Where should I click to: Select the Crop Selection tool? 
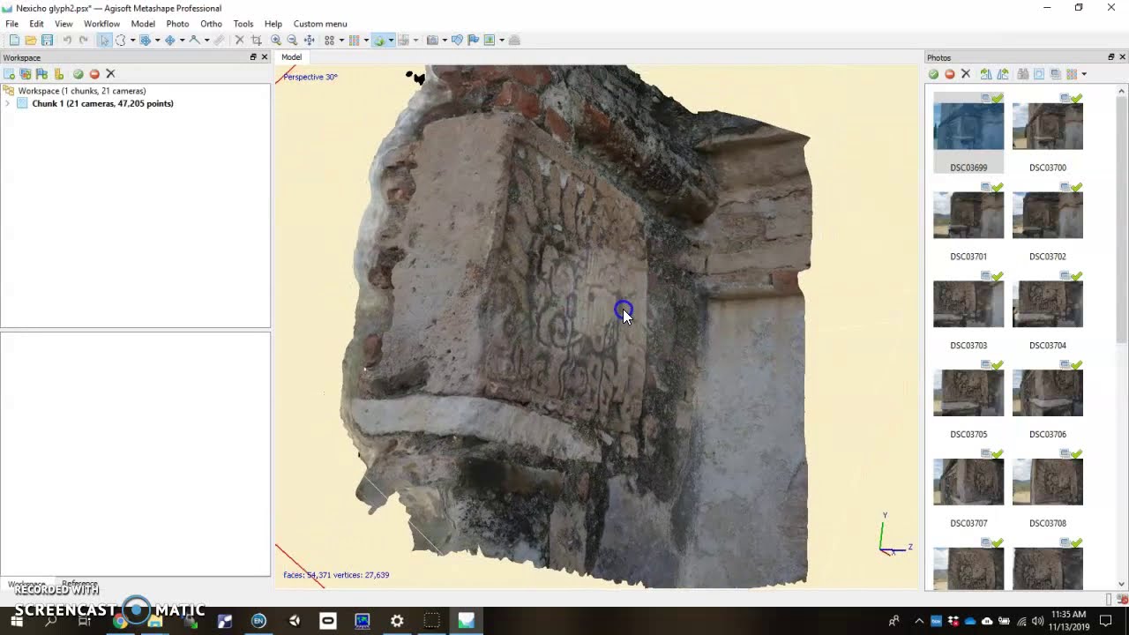coord(256,40)
